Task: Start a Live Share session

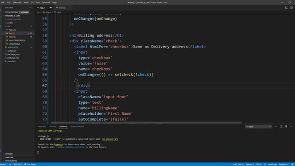Action: tap(30, 164)
